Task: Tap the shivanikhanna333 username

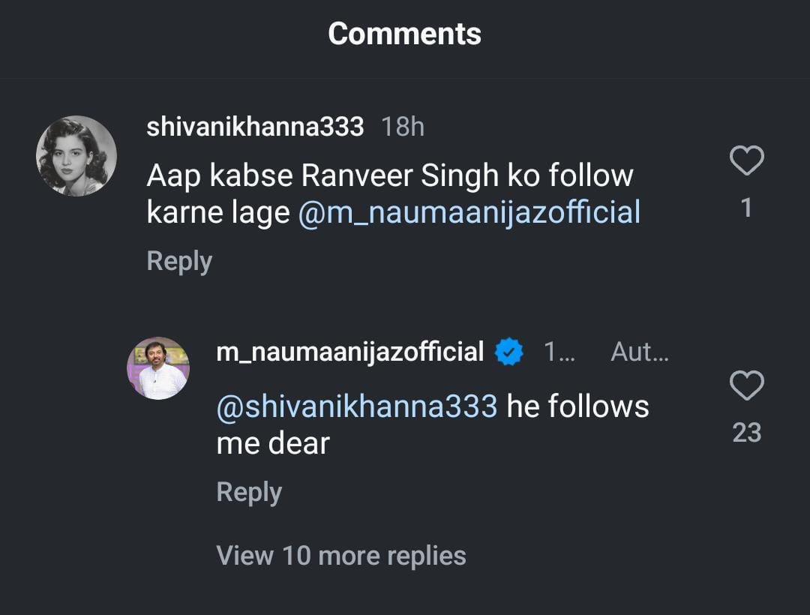Action: coord(255,127)
